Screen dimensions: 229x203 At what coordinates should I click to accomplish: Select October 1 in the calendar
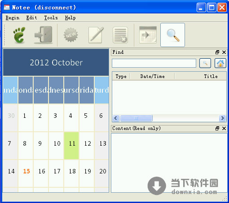[26, 118]
